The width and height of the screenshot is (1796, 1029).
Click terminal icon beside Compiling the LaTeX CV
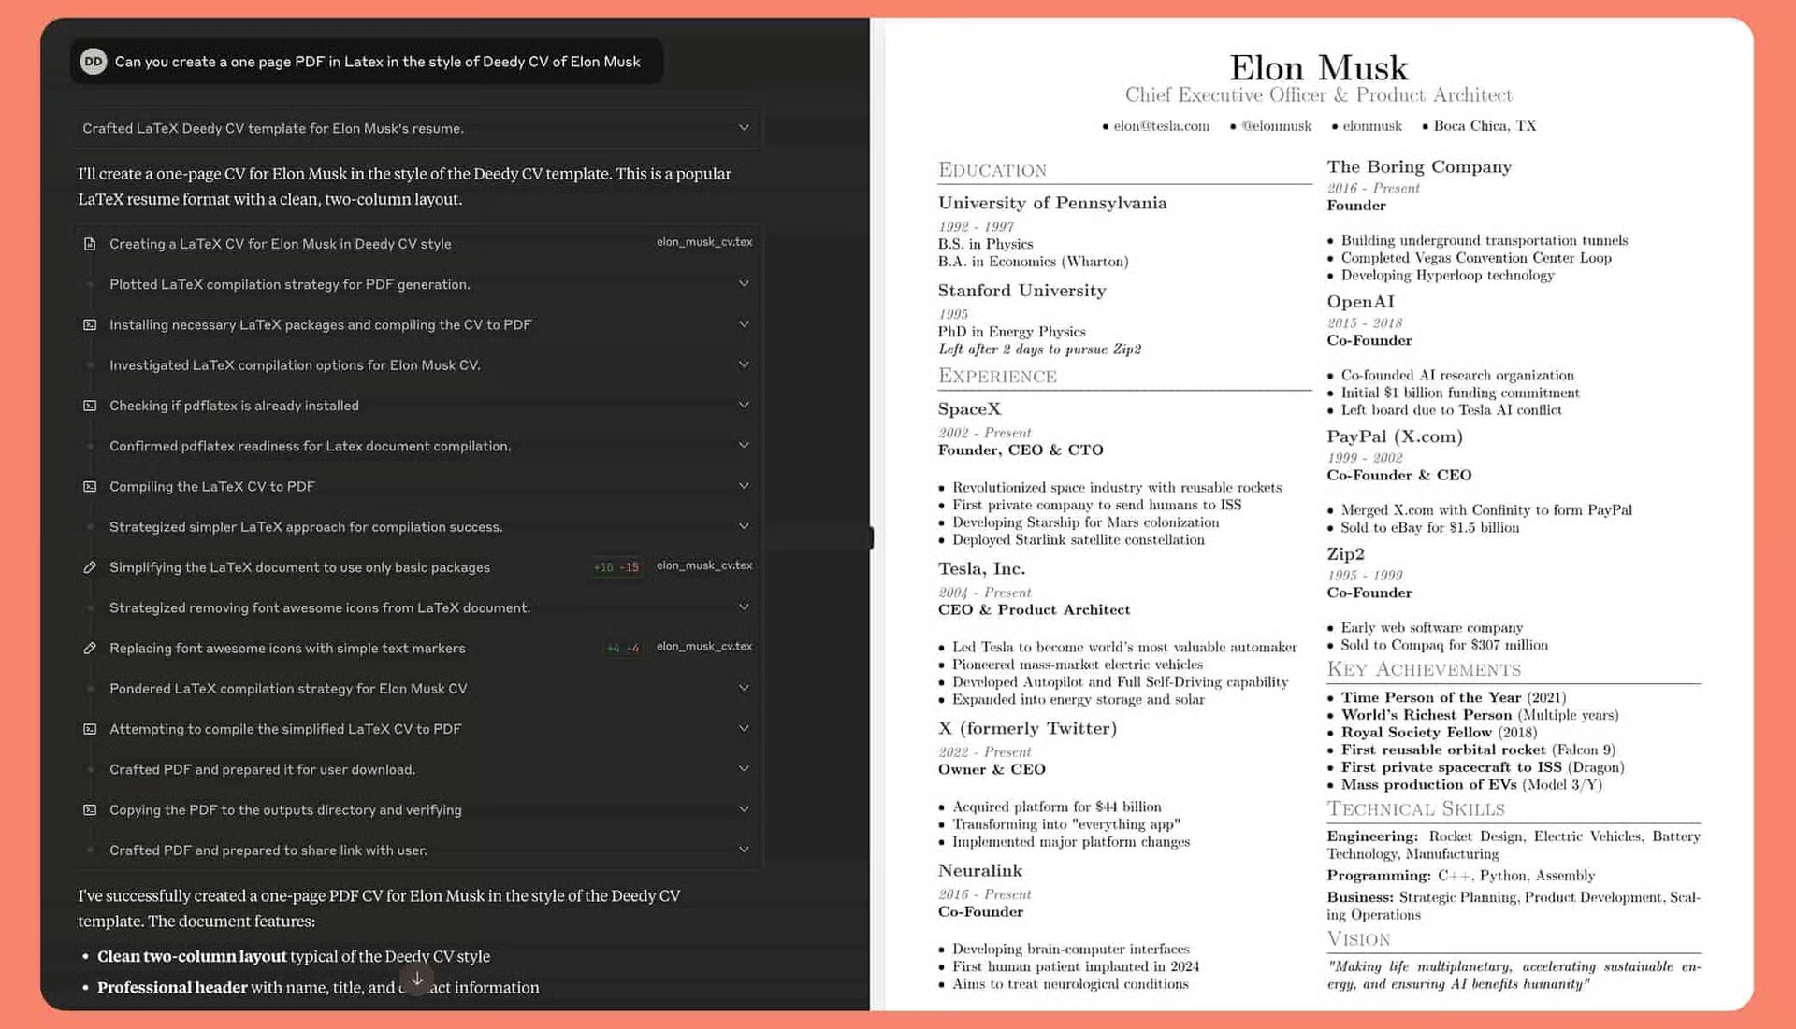90,486
